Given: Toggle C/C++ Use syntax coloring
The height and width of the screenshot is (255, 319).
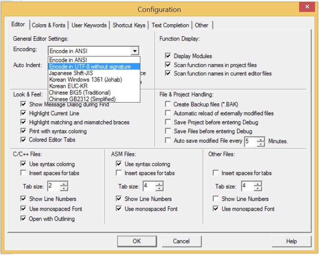Looking at the screenshot, I should (23, 164).
